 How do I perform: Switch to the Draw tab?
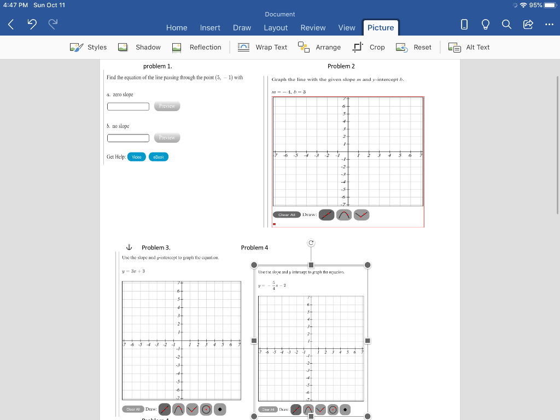point(242,27)
